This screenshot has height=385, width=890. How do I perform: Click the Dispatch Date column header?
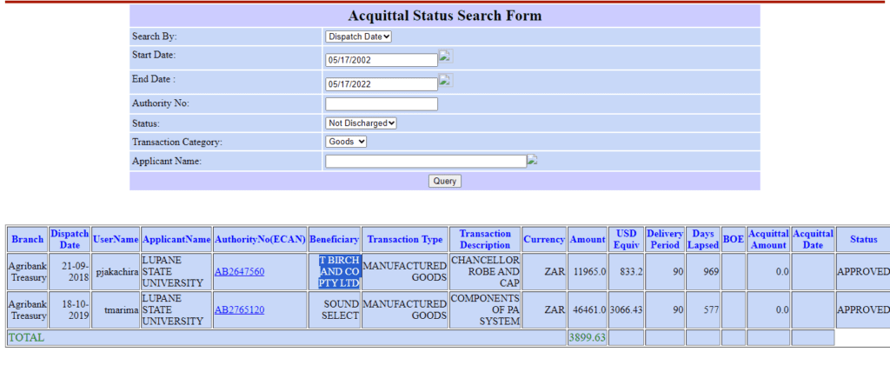click(x=70, y=240)
